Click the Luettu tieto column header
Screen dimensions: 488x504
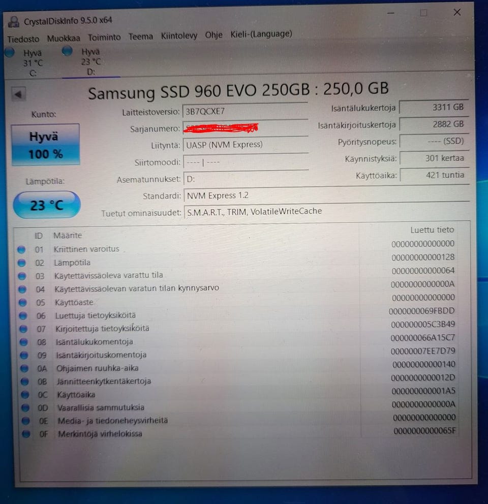coord(432,230)
